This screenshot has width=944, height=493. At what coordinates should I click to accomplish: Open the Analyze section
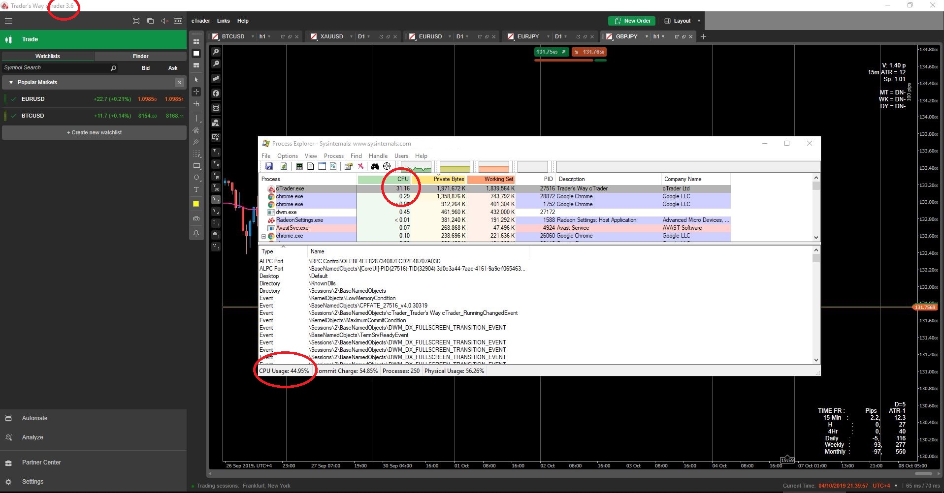coord(33,437)
